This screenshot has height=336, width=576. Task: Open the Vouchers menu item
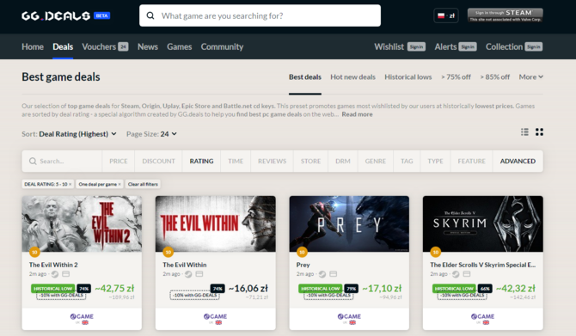(105, 47)
